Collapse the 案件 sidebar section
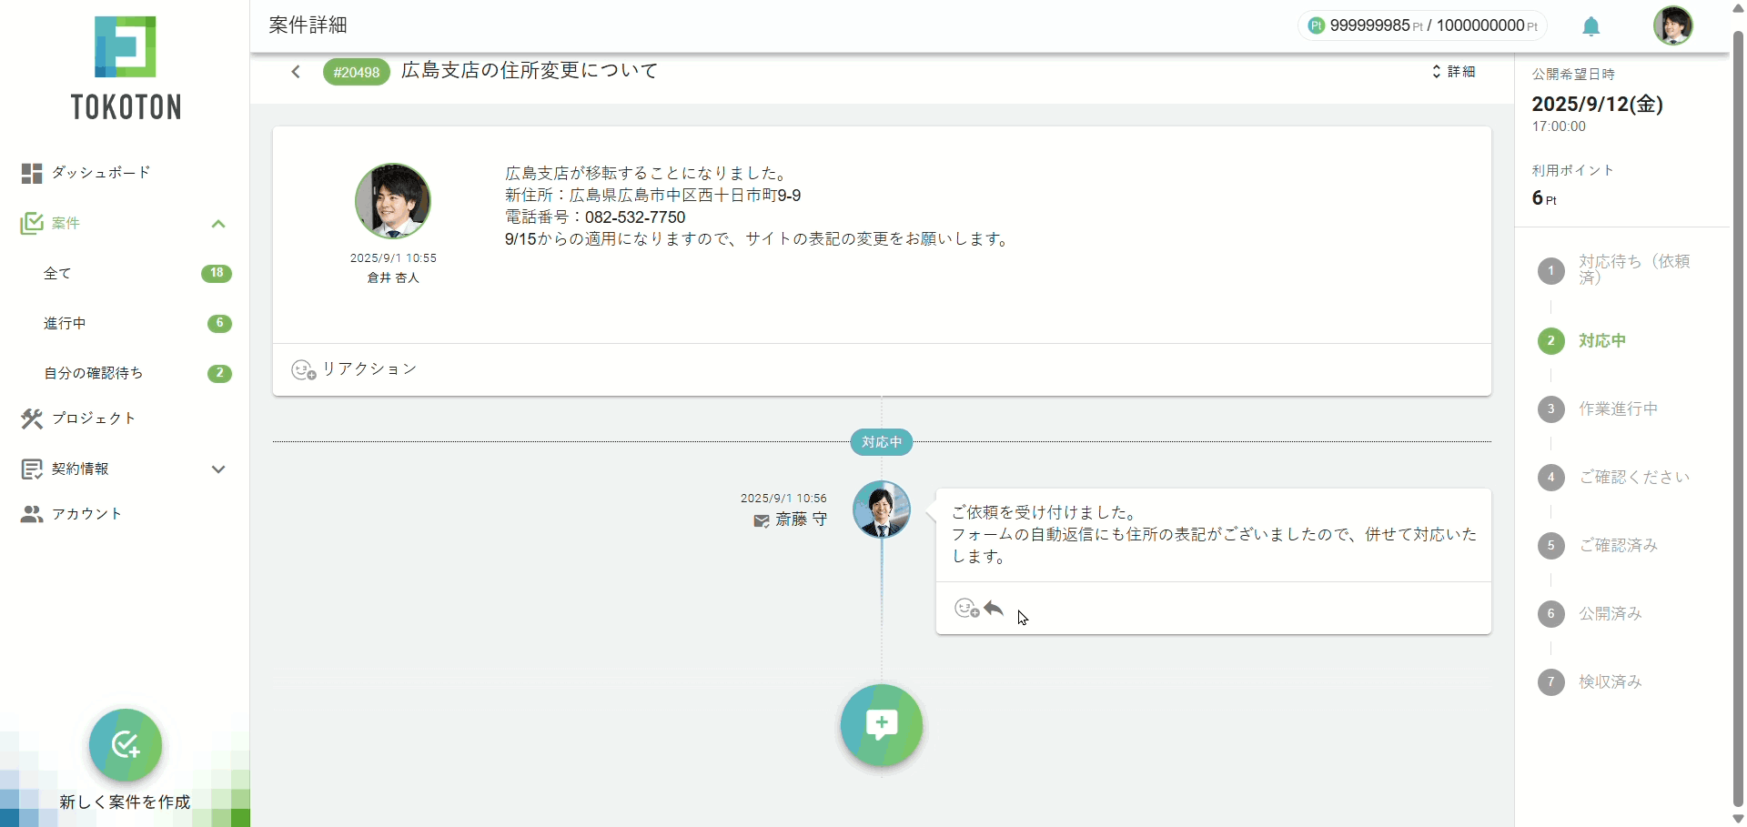The image size is (1747, 827). pos(218,224)
